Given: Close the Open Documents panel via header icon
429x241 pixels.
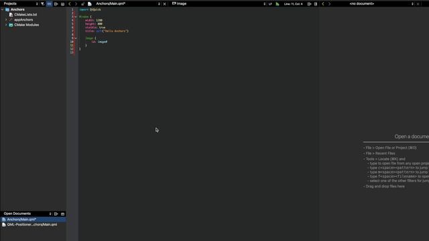Looking at the screenshot, I should point(62,214).
